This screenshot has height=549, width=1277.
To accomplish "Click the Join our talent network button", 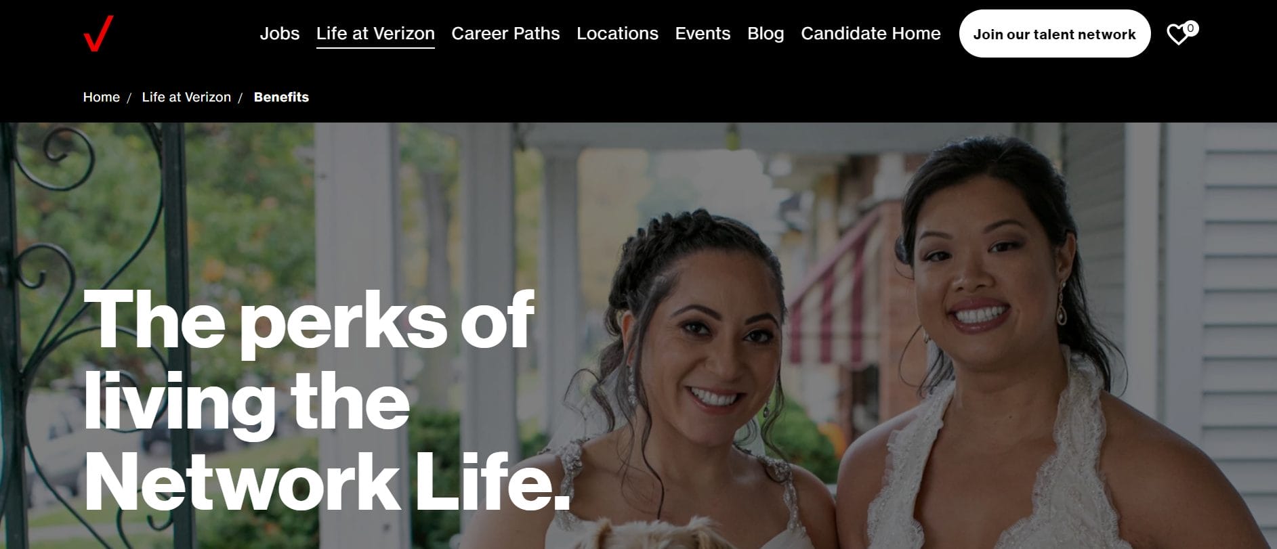I will click(1054, 34).
